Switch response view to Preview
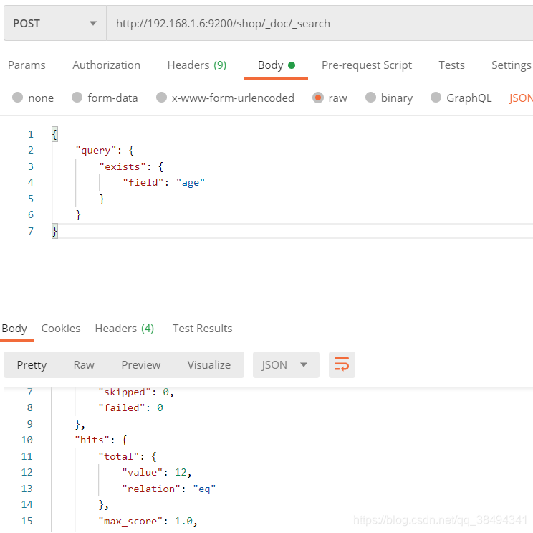Screen dimensions: 533x533 [140, 364]
